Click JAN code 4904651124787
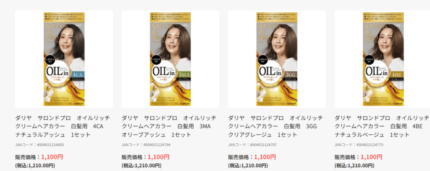 pyautogui.click(x=252, y=145)
